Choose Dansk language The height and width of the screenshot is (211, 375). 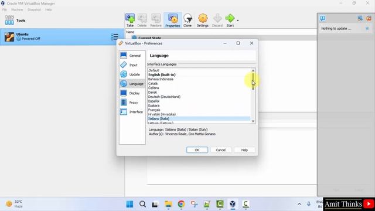click(199, 92)
